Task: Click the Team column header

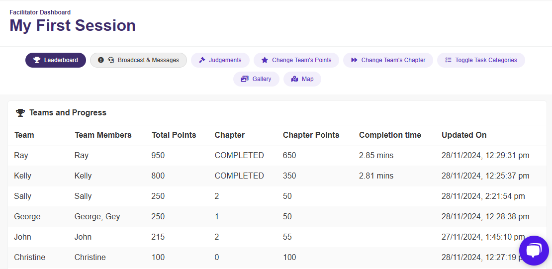Action: [x=24, y=135]
